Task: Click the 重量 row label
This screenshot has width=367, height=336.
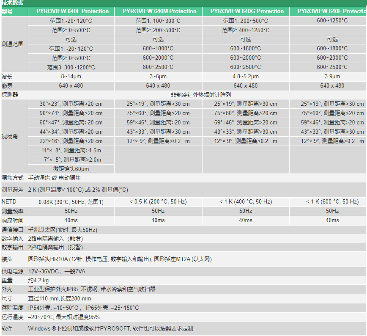Action: click(7, 280)
